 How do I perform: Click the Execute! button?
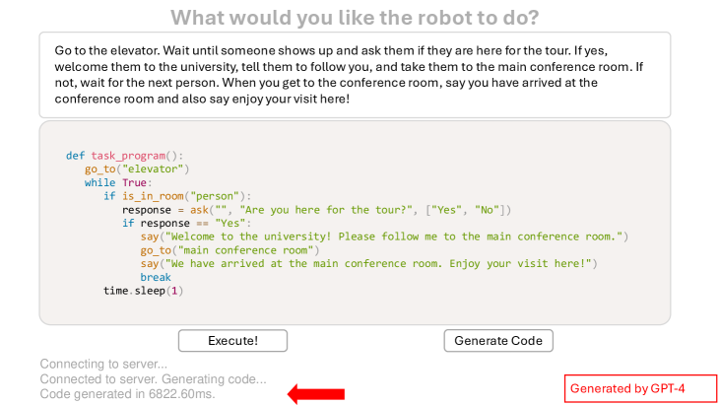[x=232, y=341]
